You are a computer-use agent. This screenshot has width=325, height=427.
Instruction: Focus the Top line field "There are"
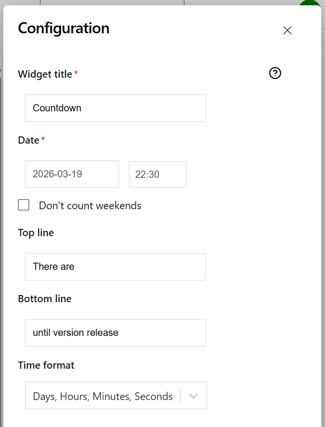[x=115, y=267]
